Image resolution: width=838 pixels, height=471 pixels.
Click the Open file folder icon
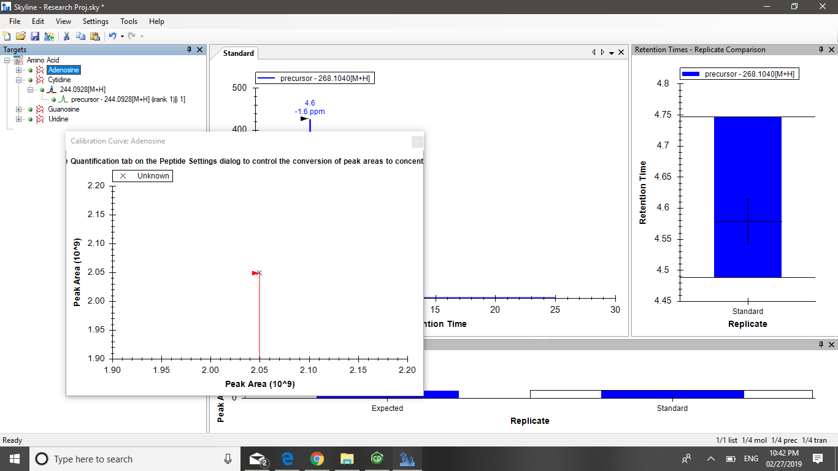(x=21, y=36)
